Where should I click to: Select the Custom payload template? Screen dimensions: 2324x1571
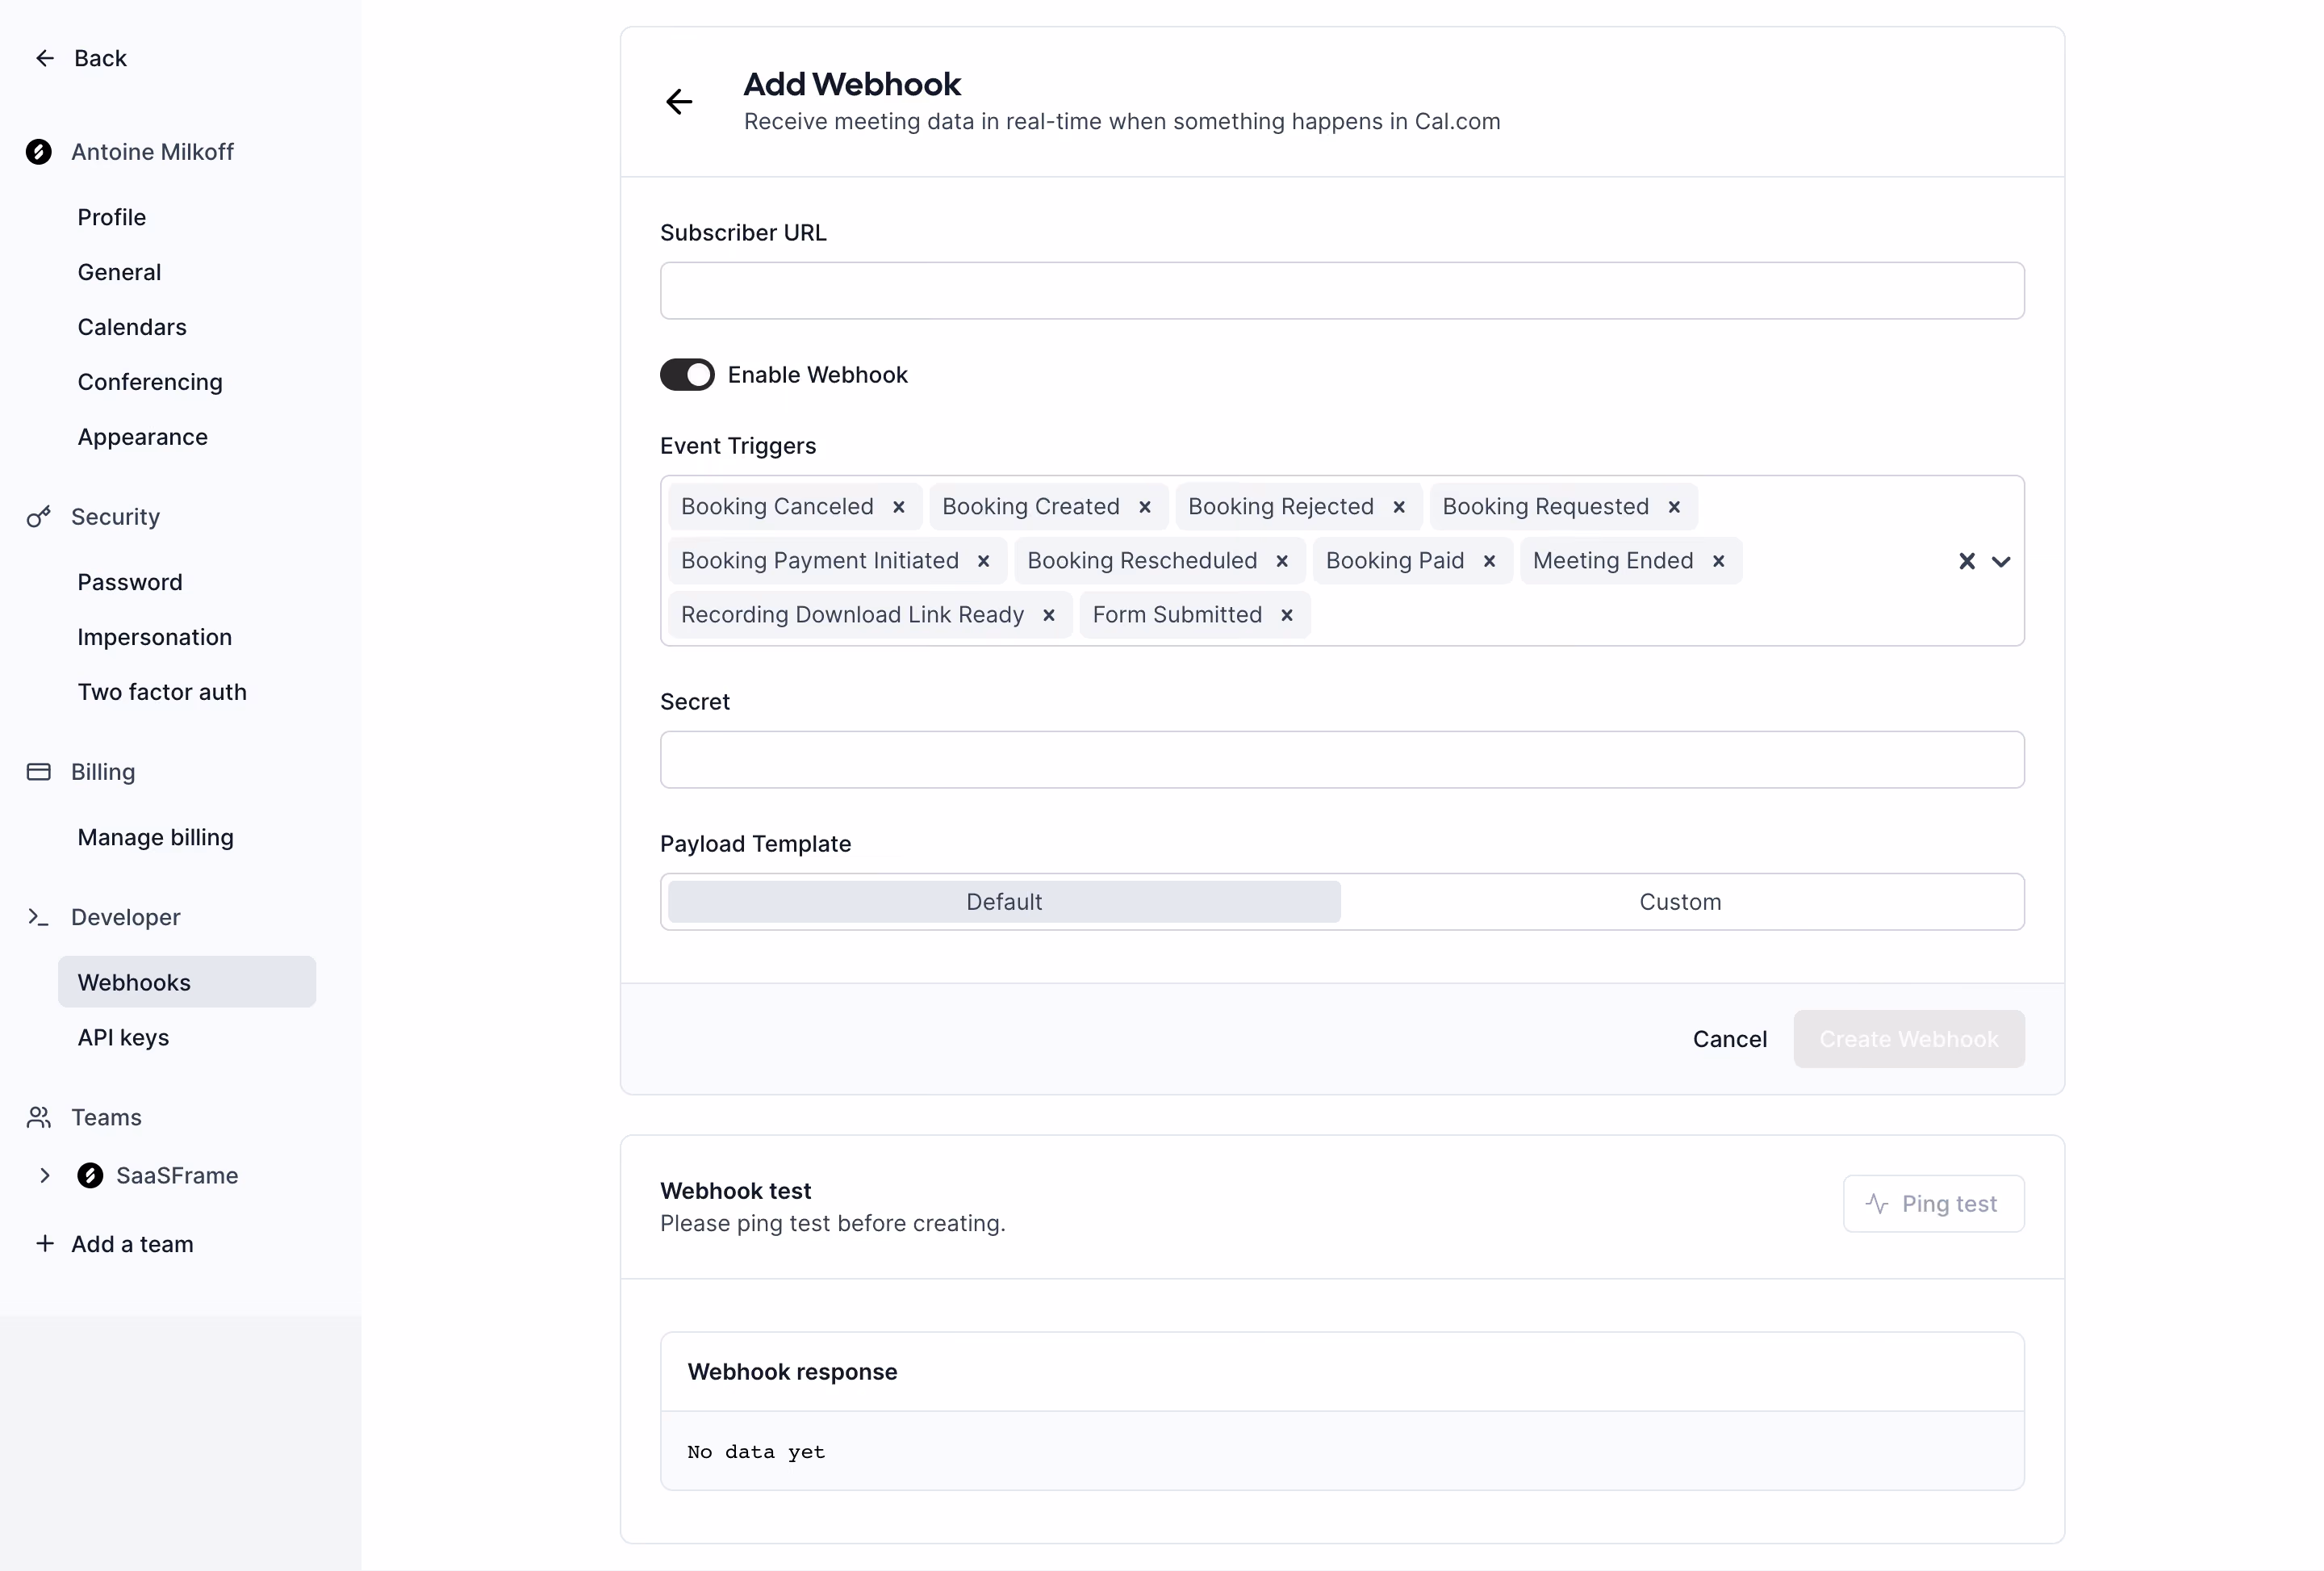click(x=1680, y=903)
